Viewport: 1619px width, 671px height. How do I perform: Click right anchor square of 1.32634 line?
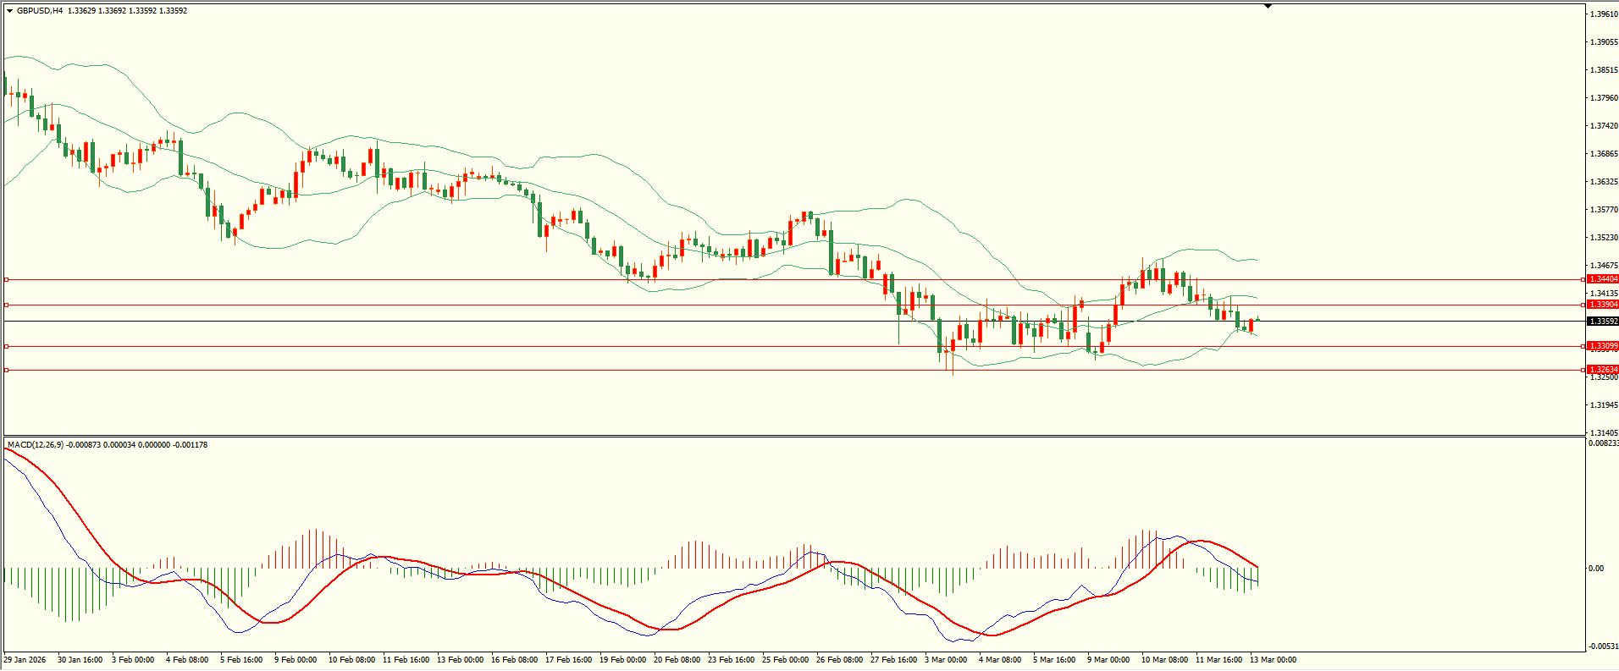pyautogui.click(x=1583, y=370)
